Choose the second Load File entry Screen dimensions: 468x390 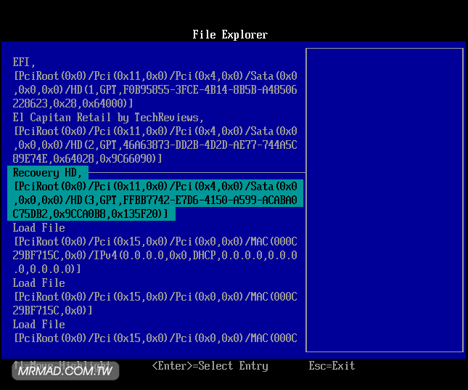[x=38, y=283]
